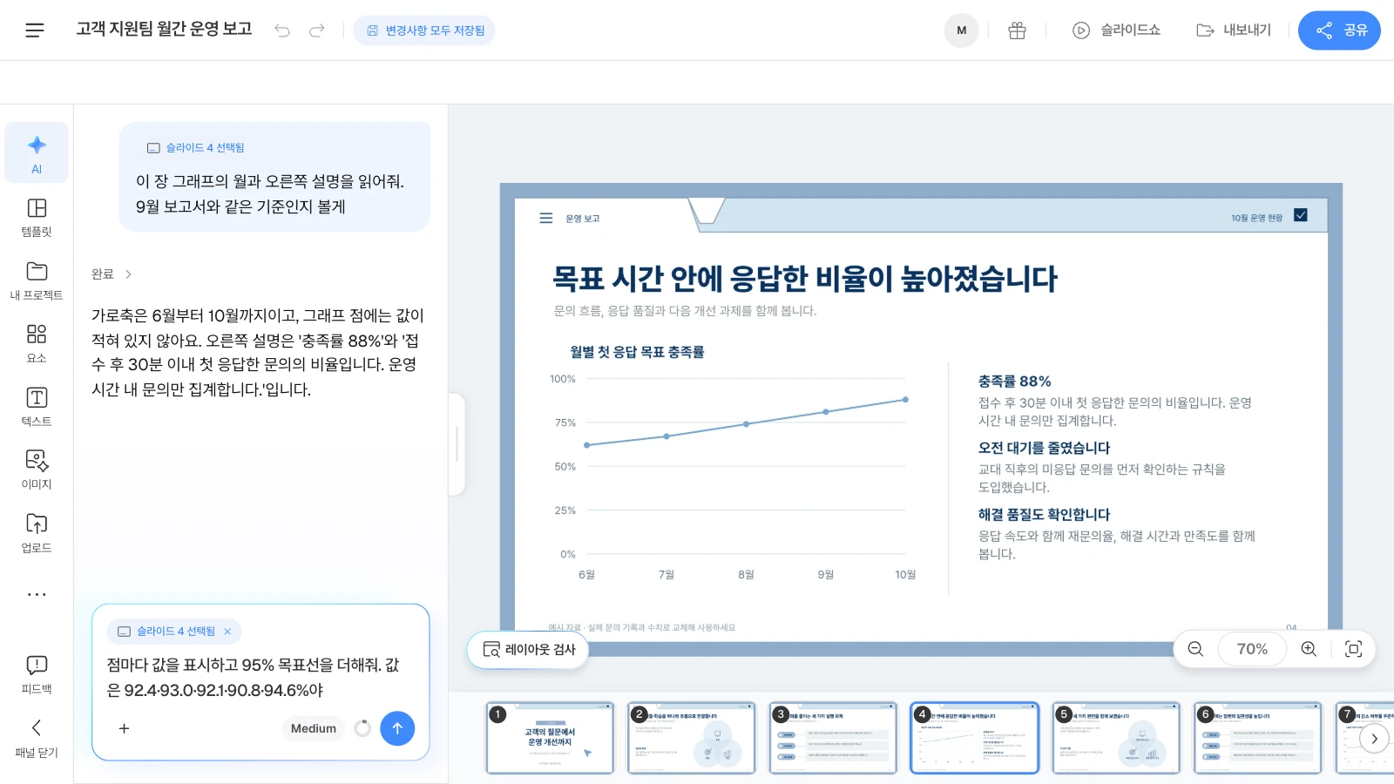Viewport: 1394px width, 784px height.
Task: Undo the last change
Action: click(282, 30)
